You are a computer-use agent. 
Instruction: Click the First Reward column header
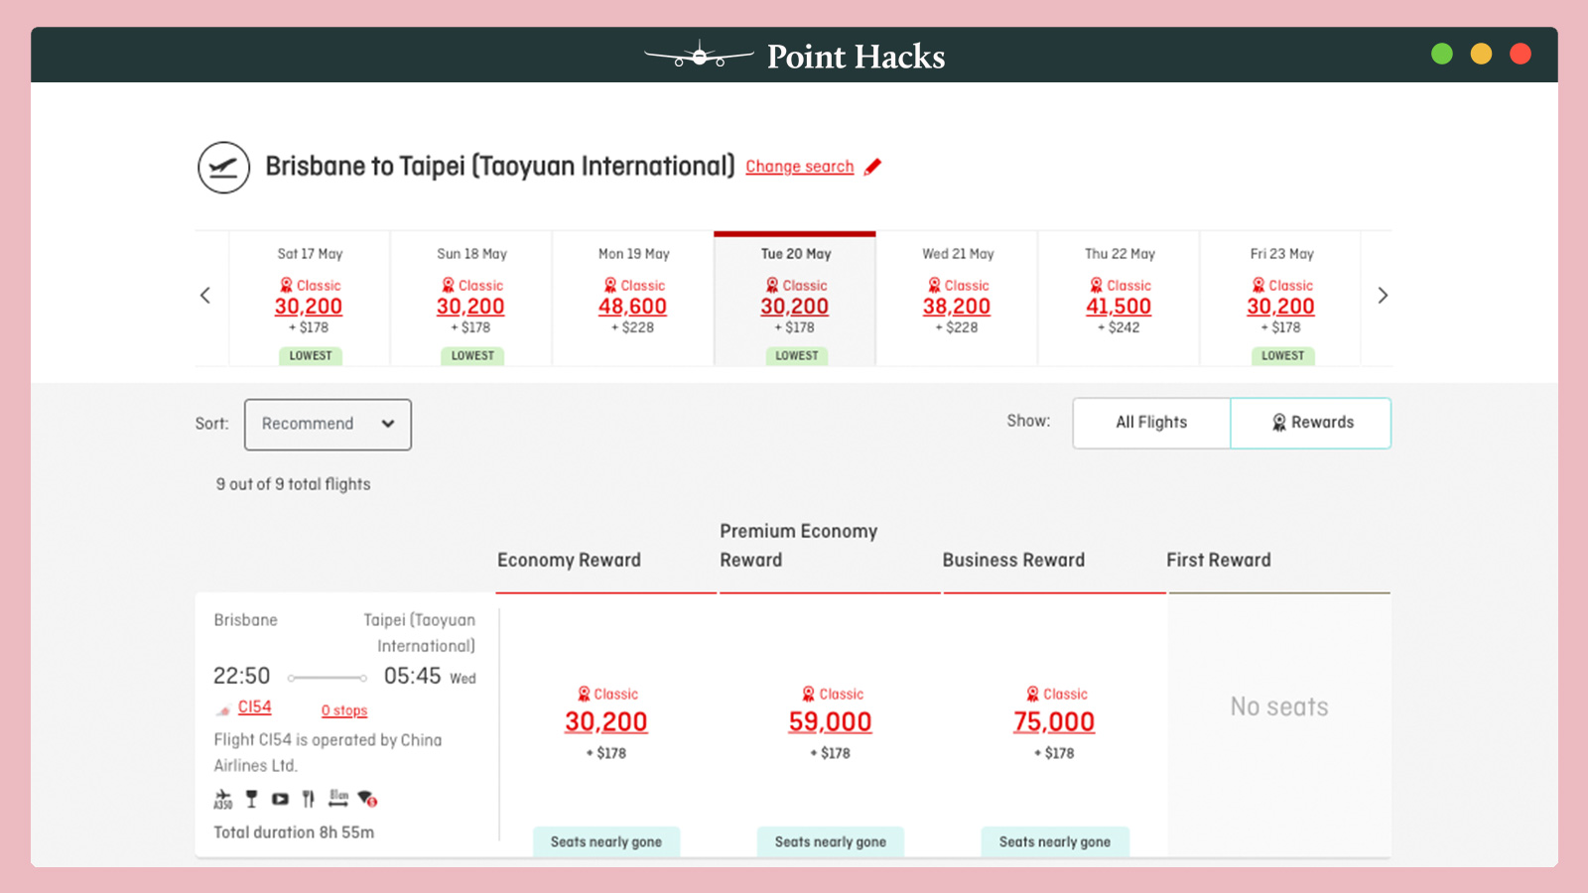(1219, 560)
